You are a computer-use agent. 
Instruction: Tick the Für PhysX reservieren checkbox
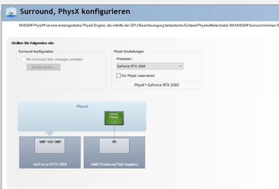tap(119, 76)
